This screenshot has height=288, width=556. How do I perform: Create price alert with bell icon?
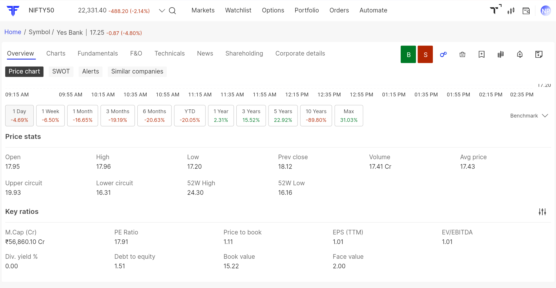point(520,54)
